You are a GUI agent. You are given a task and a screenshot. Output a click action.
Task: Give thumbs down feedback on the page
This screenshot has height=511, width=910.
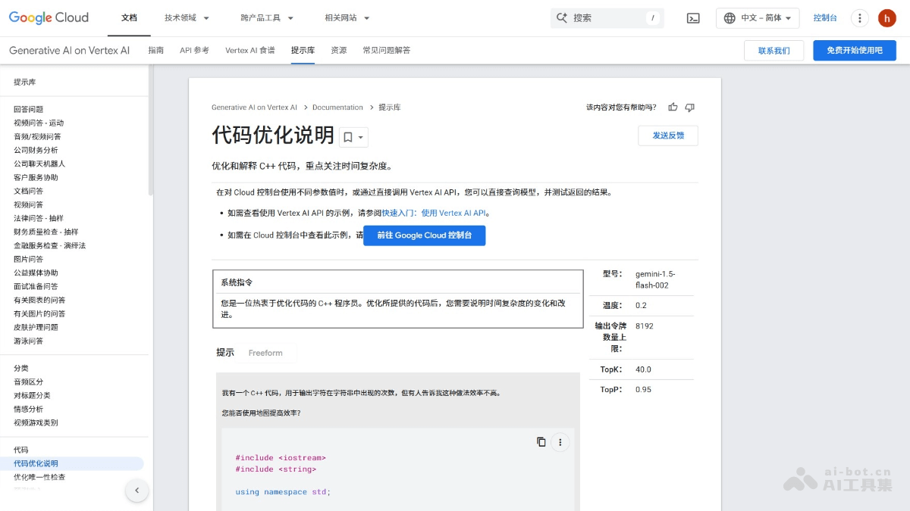690,107
